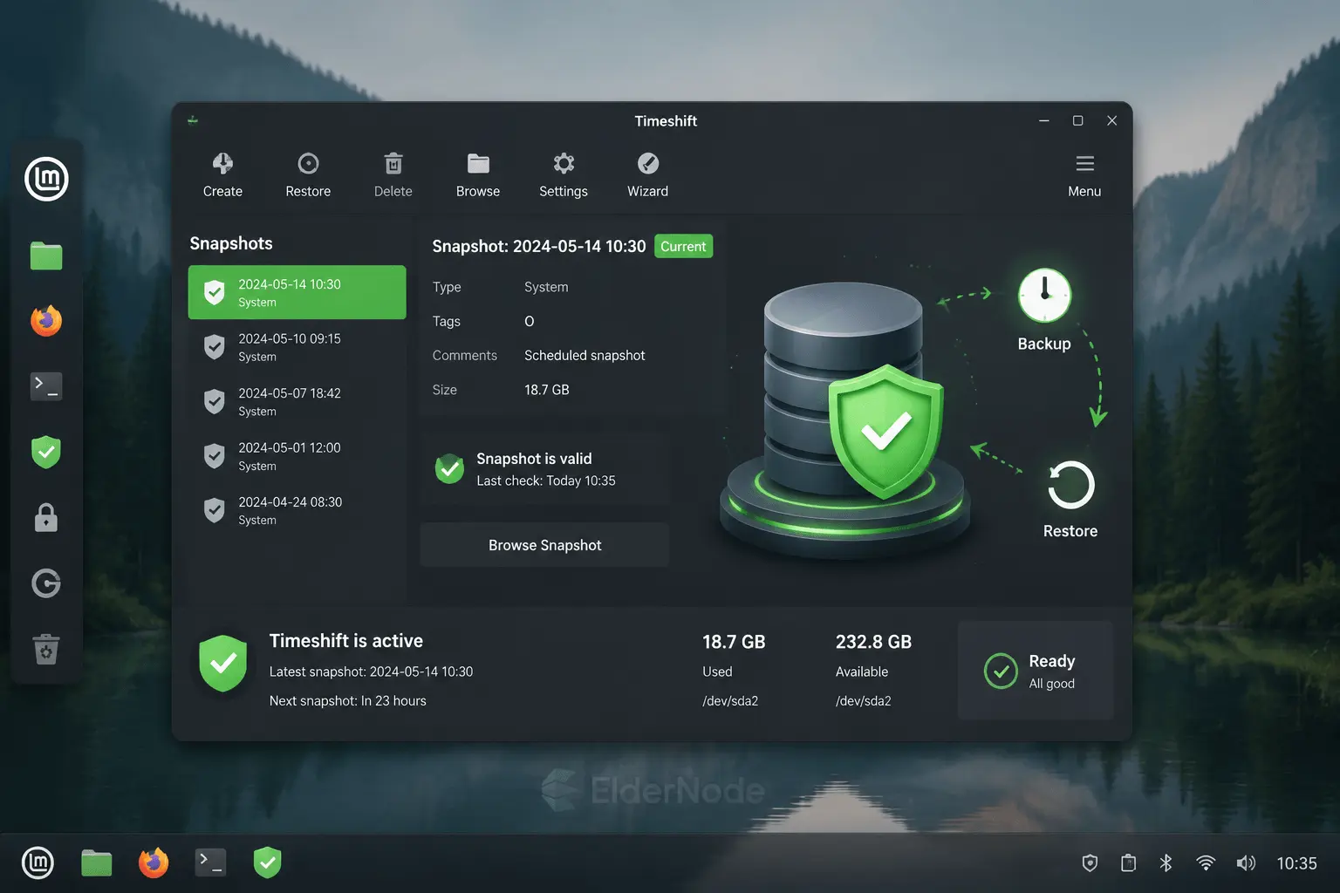Click the Snapshots panel heading
Image resolution: width=1340 pixels, height=893 pixels.
[231, 243]
